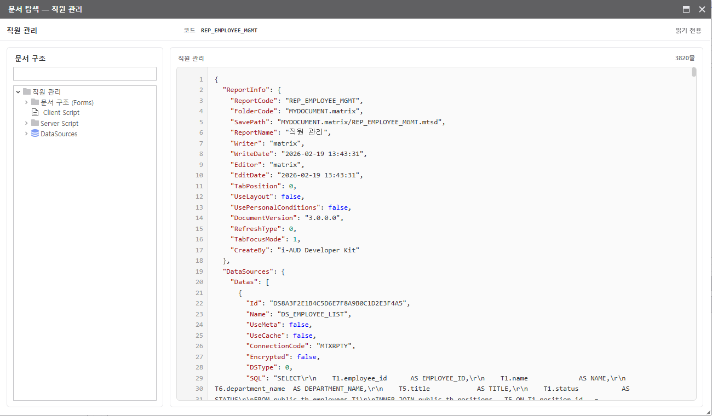Collapse the 직원 관리 root tree node
Screen dimensions: 712x416
click(18, 92)
